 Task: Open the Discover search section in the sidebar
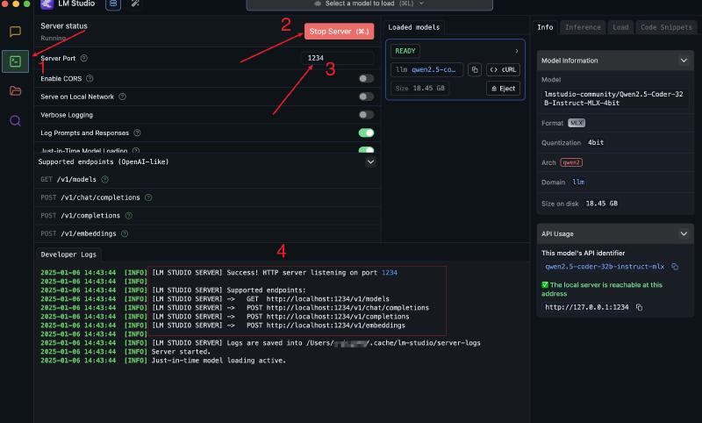click(15, 121)
